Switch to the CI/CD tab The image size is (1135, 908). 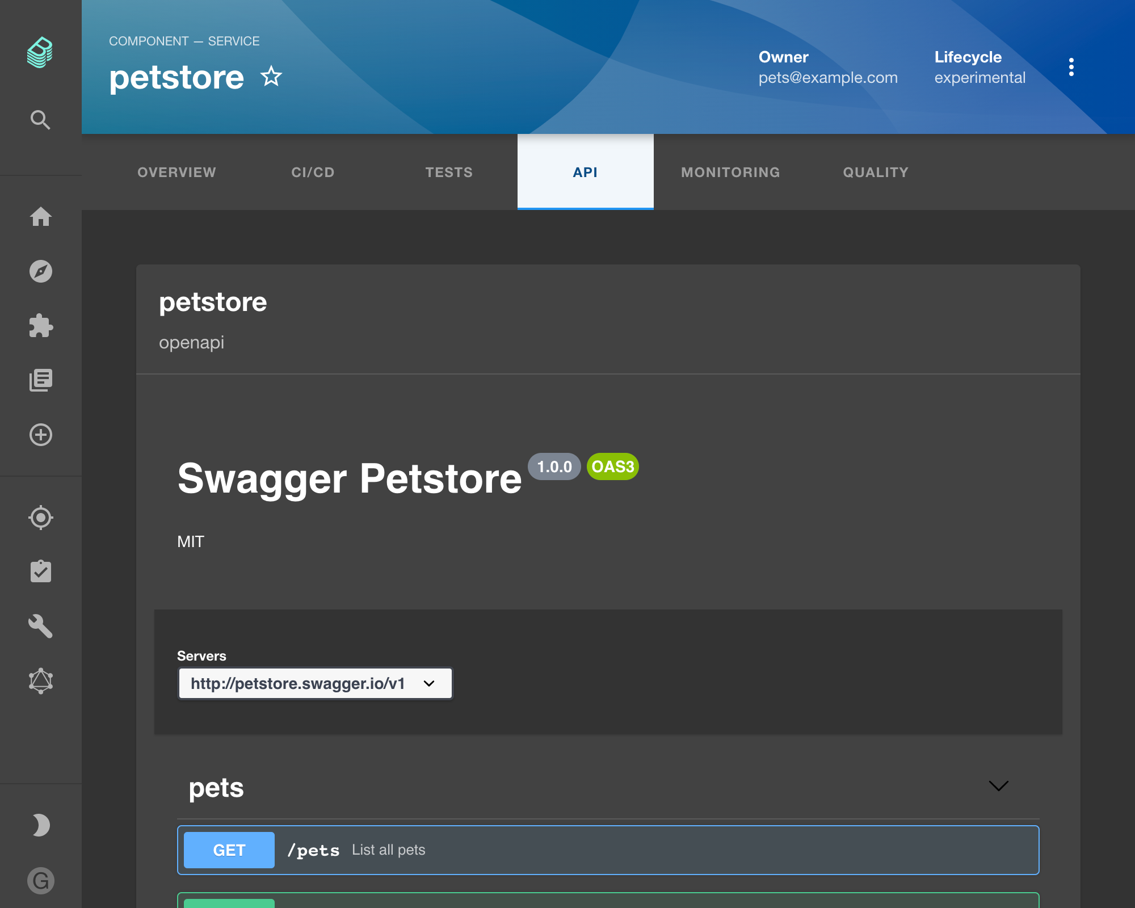(313, 172)
